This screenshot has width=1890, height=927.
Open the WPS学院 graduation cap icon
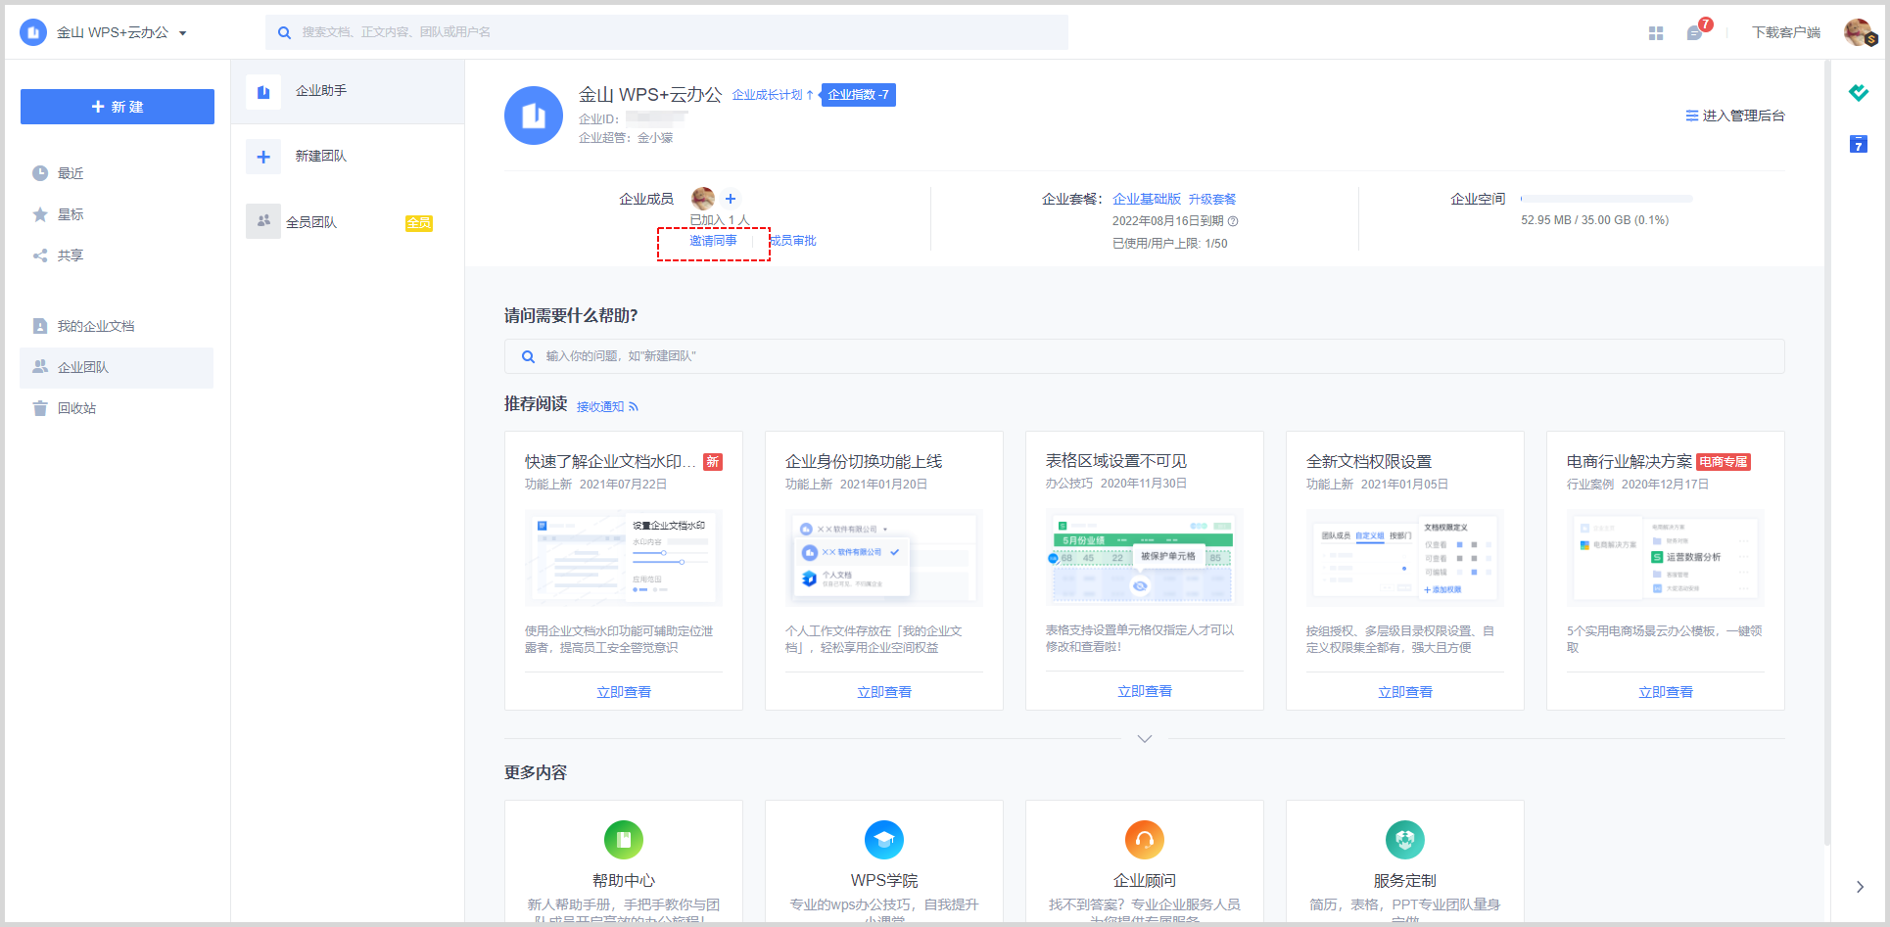coord(884,840)
